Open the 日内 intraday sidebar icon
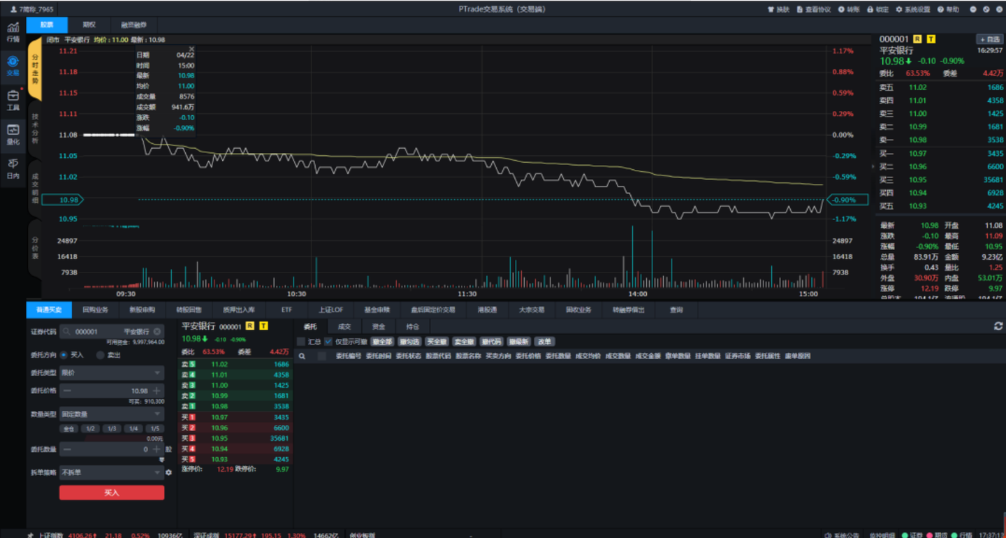The width and height of the screenshot is (1006, 538). 13,166
